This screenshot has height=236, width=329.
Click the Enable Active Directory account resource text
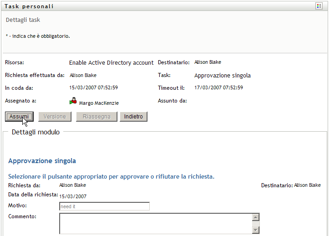coord(111,63)
